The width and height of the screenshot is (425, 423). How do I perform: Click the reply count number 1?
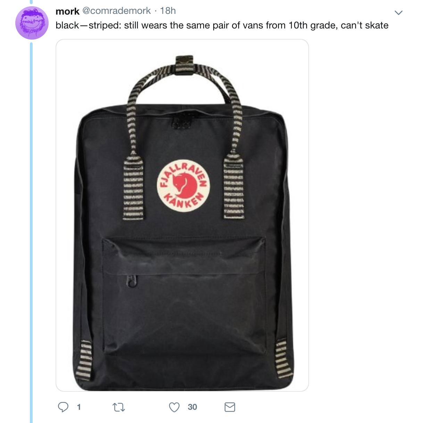tap(79, 407)
